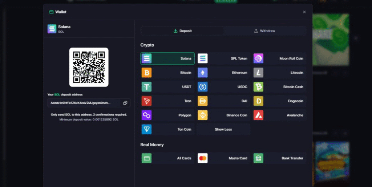372x187 pixels.
Task: Choose Bank Transfer payment method
Action: tap(279, 158)
